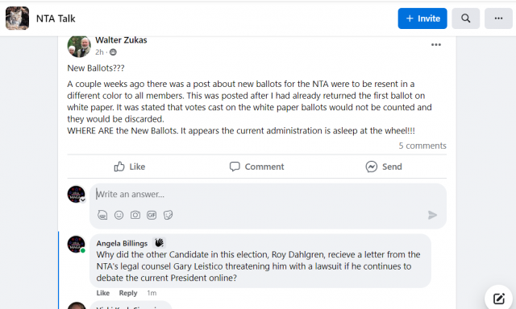Click the search magnifier icon in header
Screen dimensions: 516x309
click(x=465, y=19)
